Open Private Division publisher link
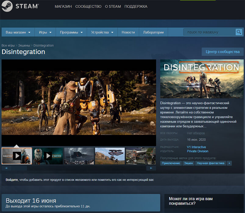The image size is (245, 213). click(x=197, y=151)
